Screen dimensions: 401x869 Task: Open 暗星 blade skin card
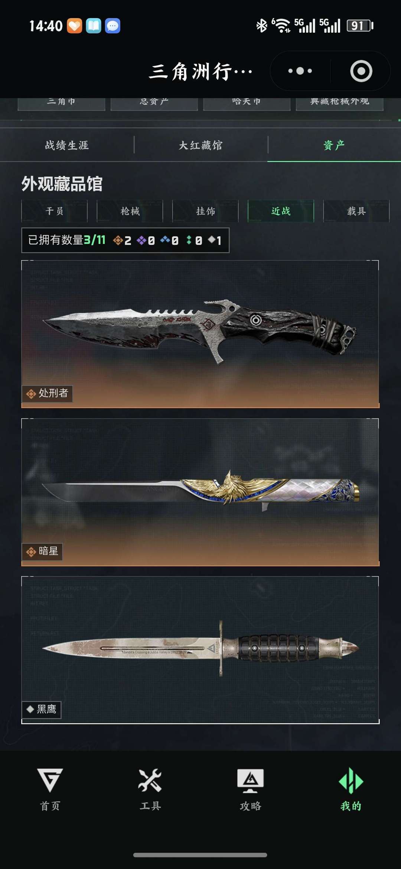click(200, 492)
